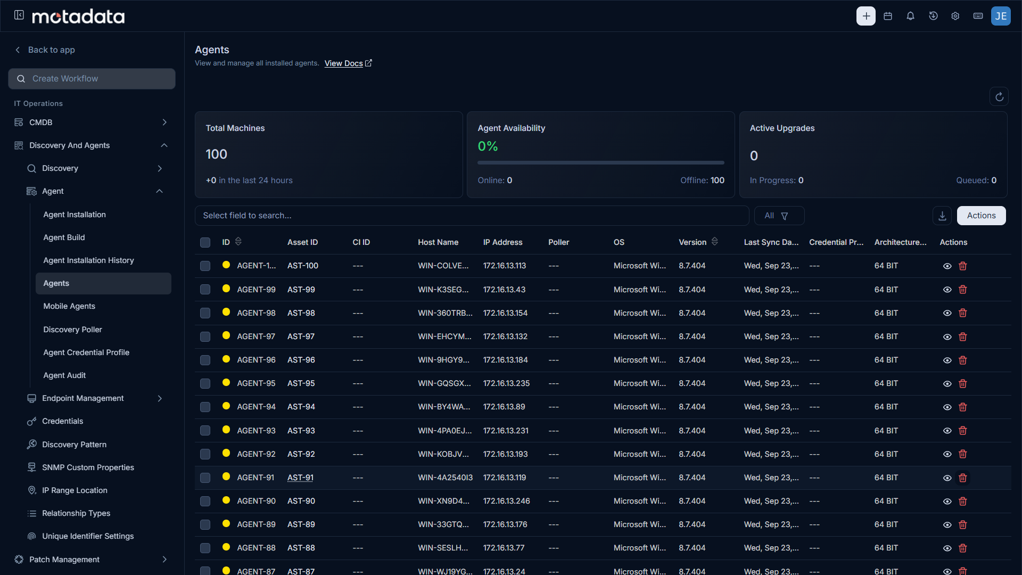Check the AGENT-93 row checkbox
The height and width of the screenshot is (575, 1022).
pos(205,430)
